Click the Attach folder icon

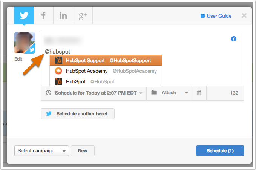[x=154, y=92]
